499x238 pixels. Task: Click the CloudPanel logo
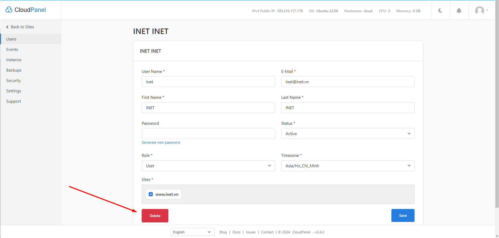pyautogui.click(x=25, y=10)
